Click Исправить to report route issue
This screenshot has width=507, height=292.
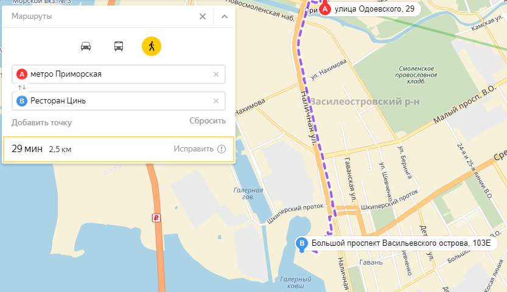click(194, 149)
